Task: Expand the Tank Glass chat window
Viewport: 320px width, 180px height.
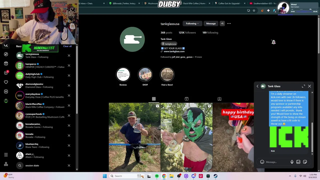Action: point(303,86)
